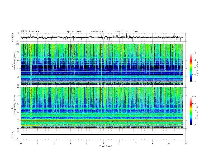
Task: Click the log(PSD) label beside the ch.1 color bar
Action: click(197, 69)
